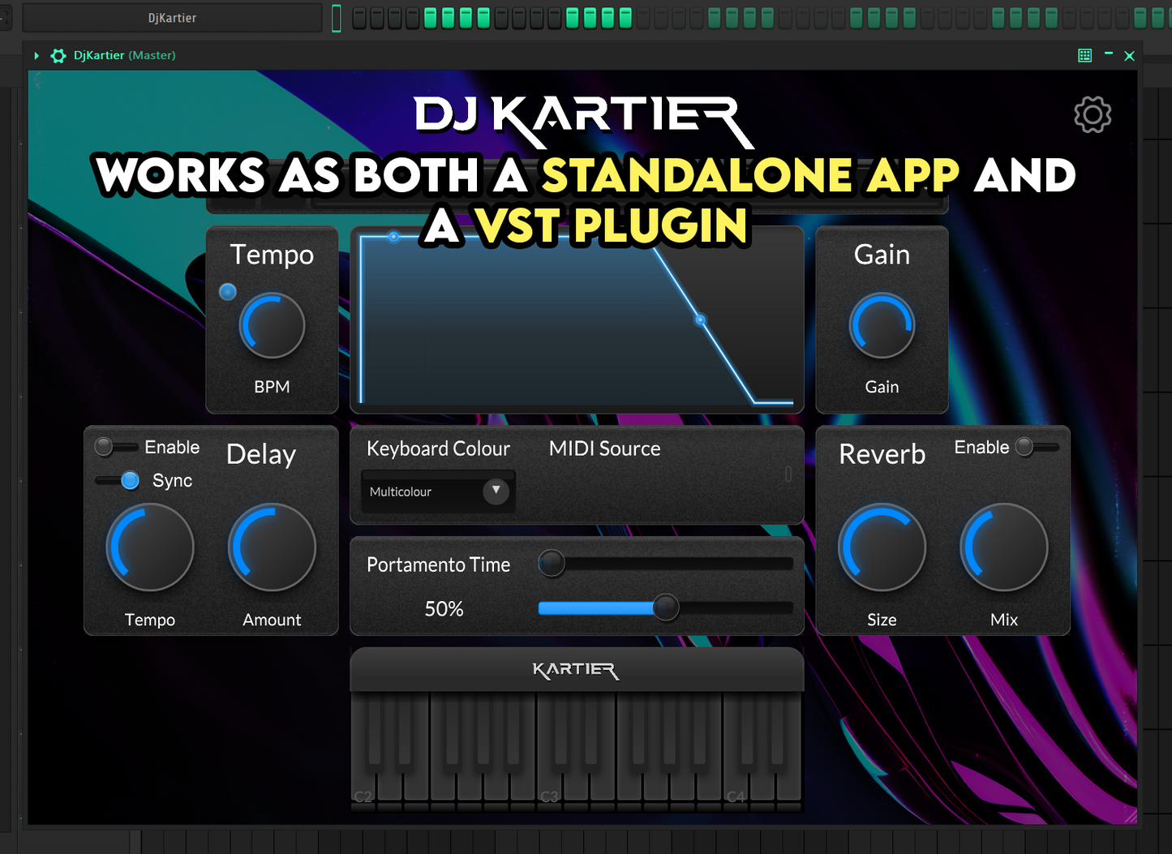Click the 50% slider handle
1172x854 pixels.
(666, 607)
